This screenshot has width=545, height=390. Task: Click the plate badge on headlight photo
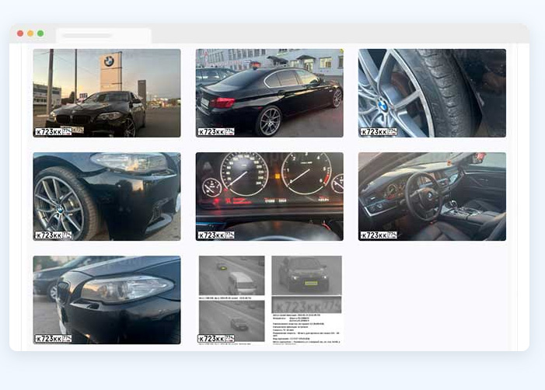pyautogui.click(x=54, y=338)
